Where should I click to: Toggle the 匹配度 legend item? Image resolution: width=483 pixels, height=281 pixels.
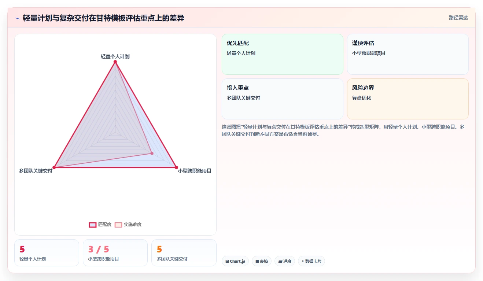[100, 225]
